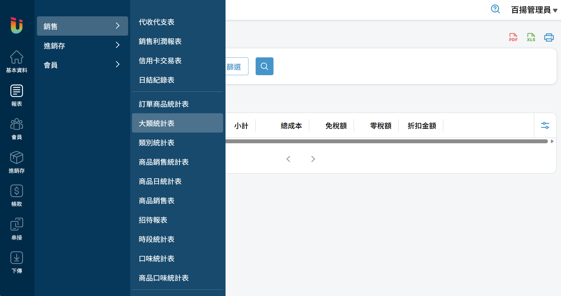Click the 篩選 filter button
561x296 pixels.
[235, 67]
